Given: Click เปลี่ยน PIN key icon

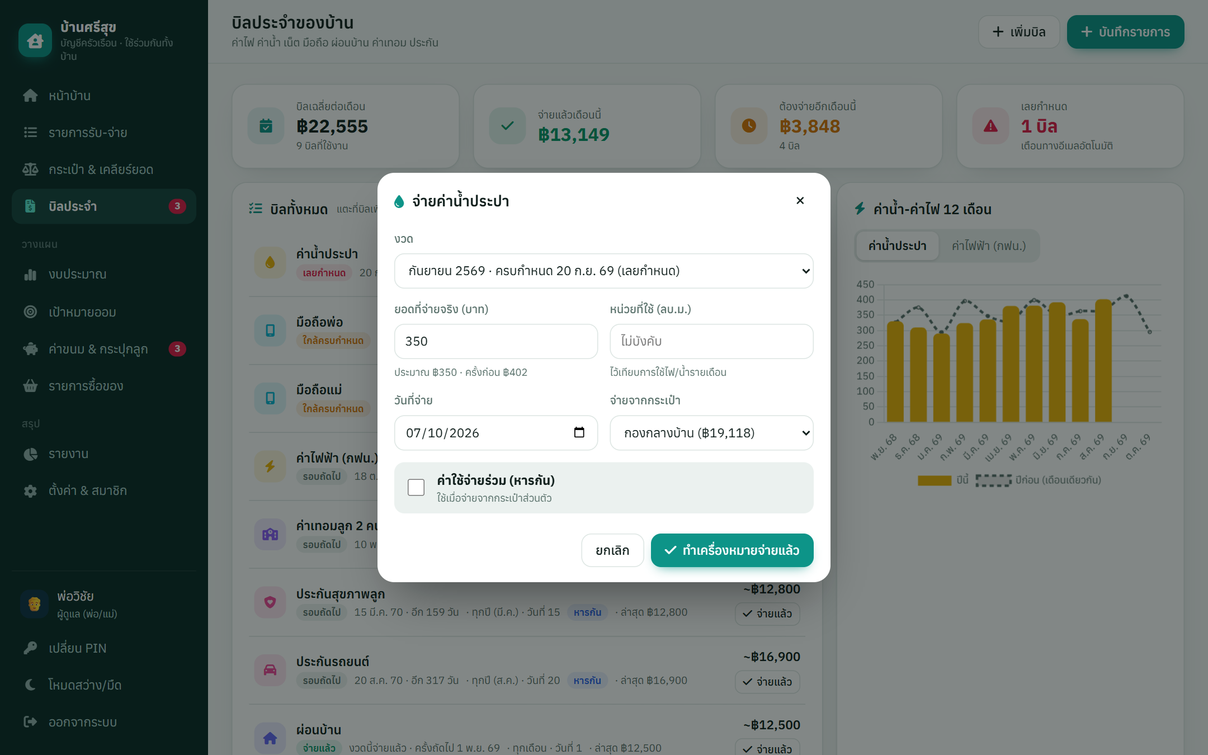Looking at the screenshot, I should tap(30, 648).
